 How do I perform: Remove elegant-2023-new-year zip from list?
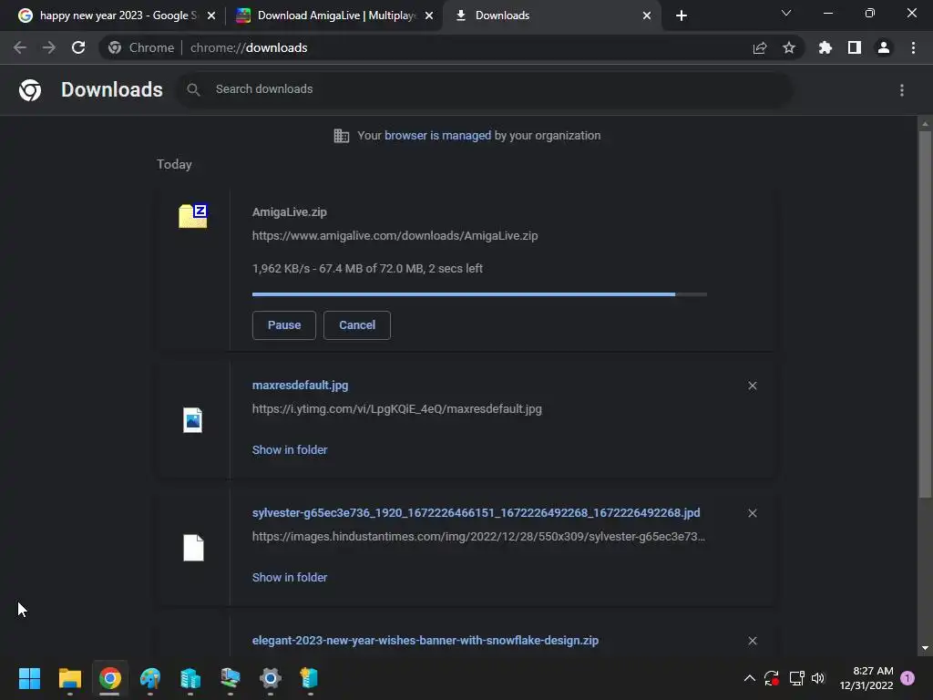coord(753,641)
